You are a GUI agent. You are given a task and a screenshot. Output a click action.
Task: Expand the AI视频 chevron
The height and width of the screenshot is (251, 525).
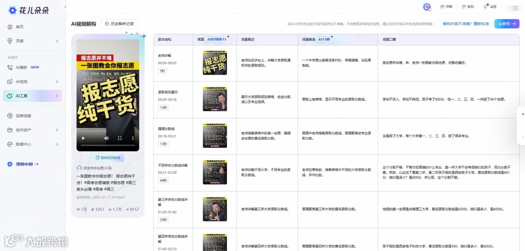pos(57,82)
